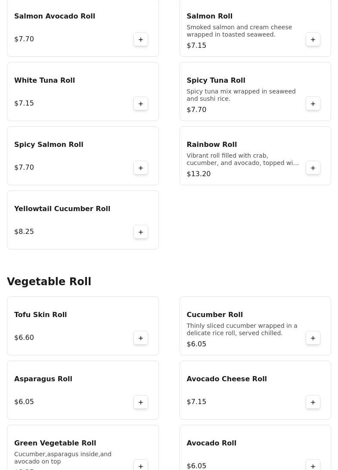Viewport: 338px width, 470px height.
Task: Click the Vegetable Roll section heading
Action: click(x=49, y=281)
